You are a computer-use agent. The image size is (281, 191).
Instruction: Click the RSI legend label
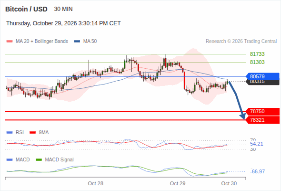20,133
